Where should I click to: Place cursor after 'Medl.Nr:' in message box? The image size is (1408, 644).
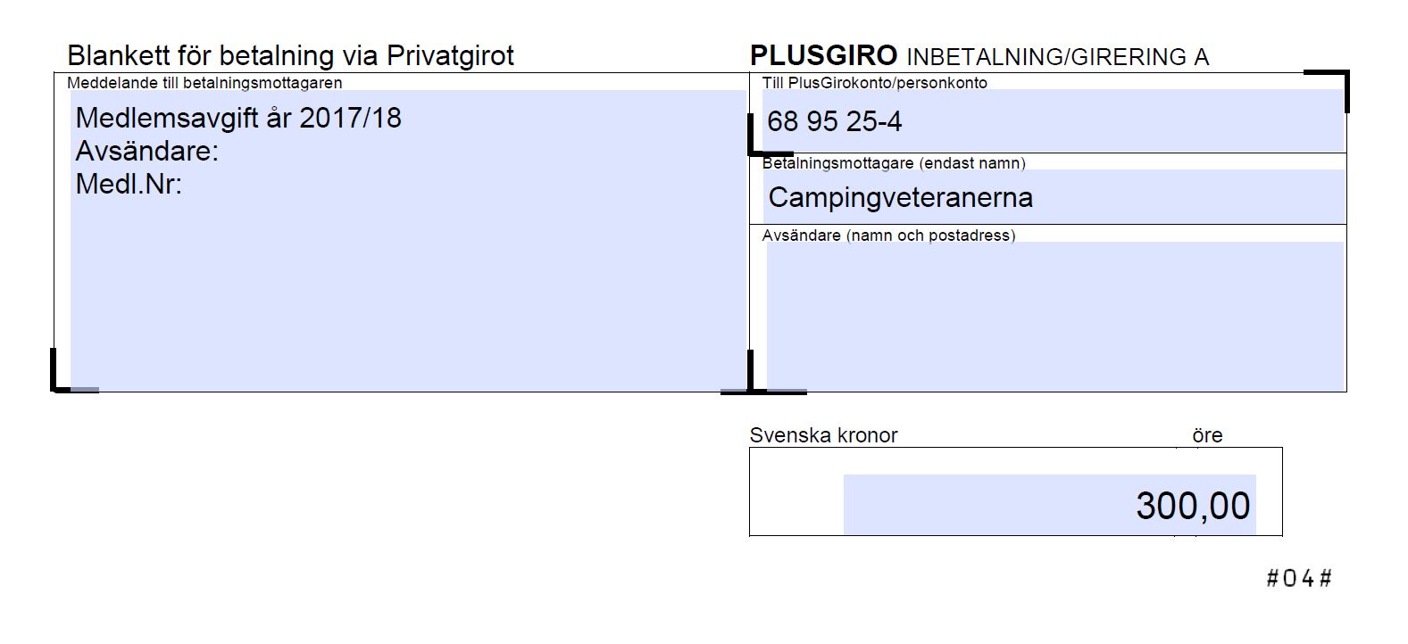pyautogui.click(x=185, y=184)
